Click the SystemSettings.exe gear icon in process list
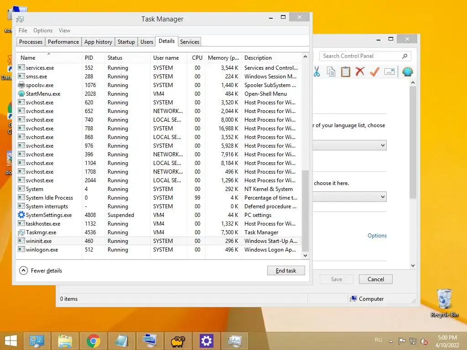 pyautogui.click(x=21, y=215)
